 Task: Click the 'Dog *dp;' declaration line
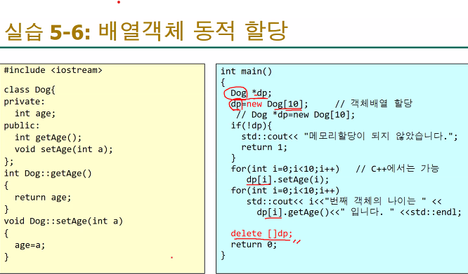pos(251,93)
